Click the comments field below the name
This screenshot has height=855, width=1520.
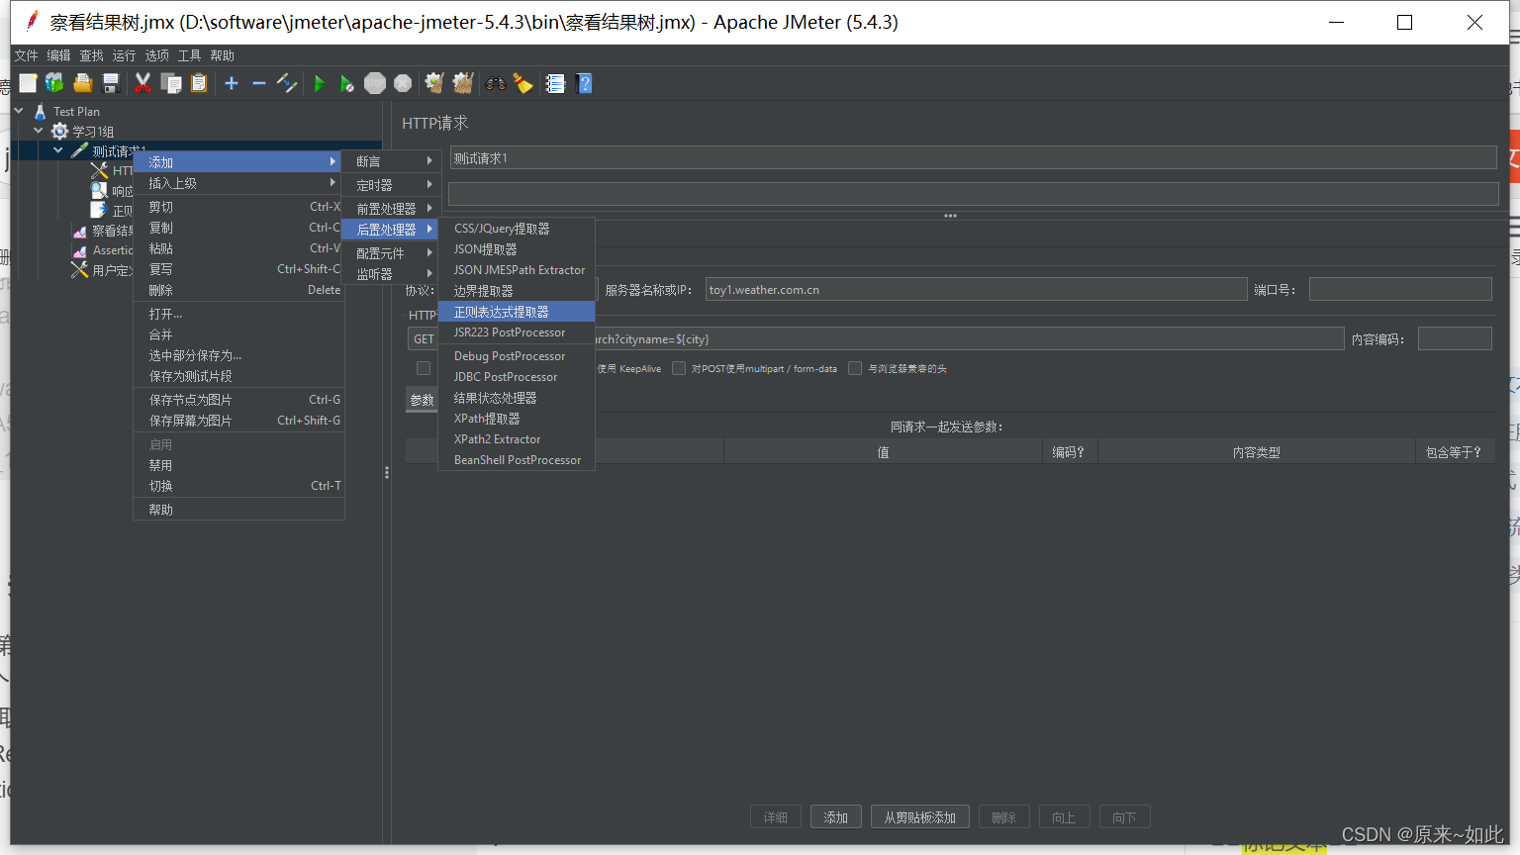(974, 193)
